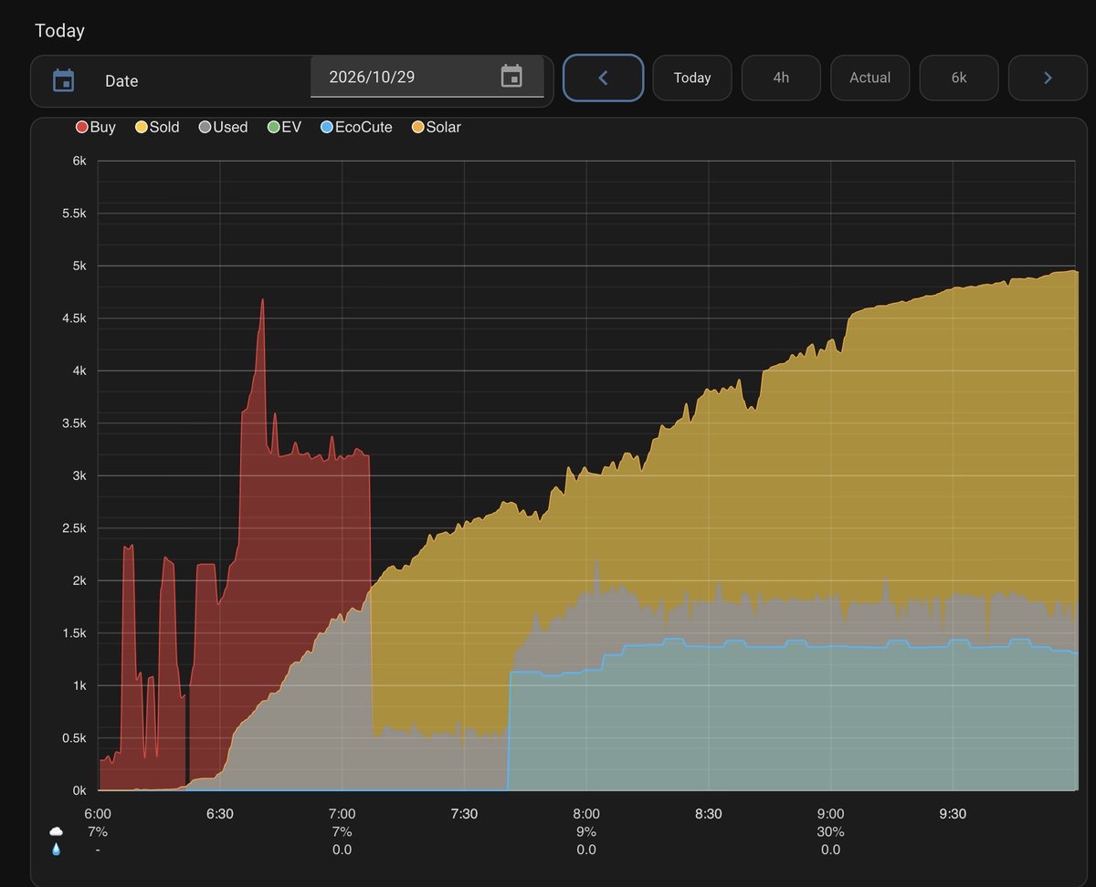Viewport: 1096px width, 887px height.
Task: Click the 4.5k y-axis label
Action: coord(73,318)
